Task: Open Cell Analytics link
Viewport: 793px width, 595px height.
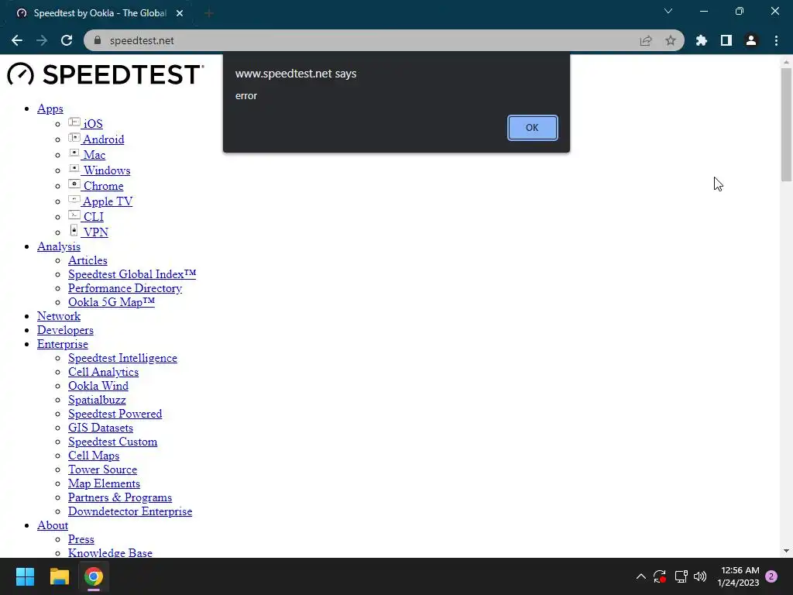Action: (x=103, y=372)
